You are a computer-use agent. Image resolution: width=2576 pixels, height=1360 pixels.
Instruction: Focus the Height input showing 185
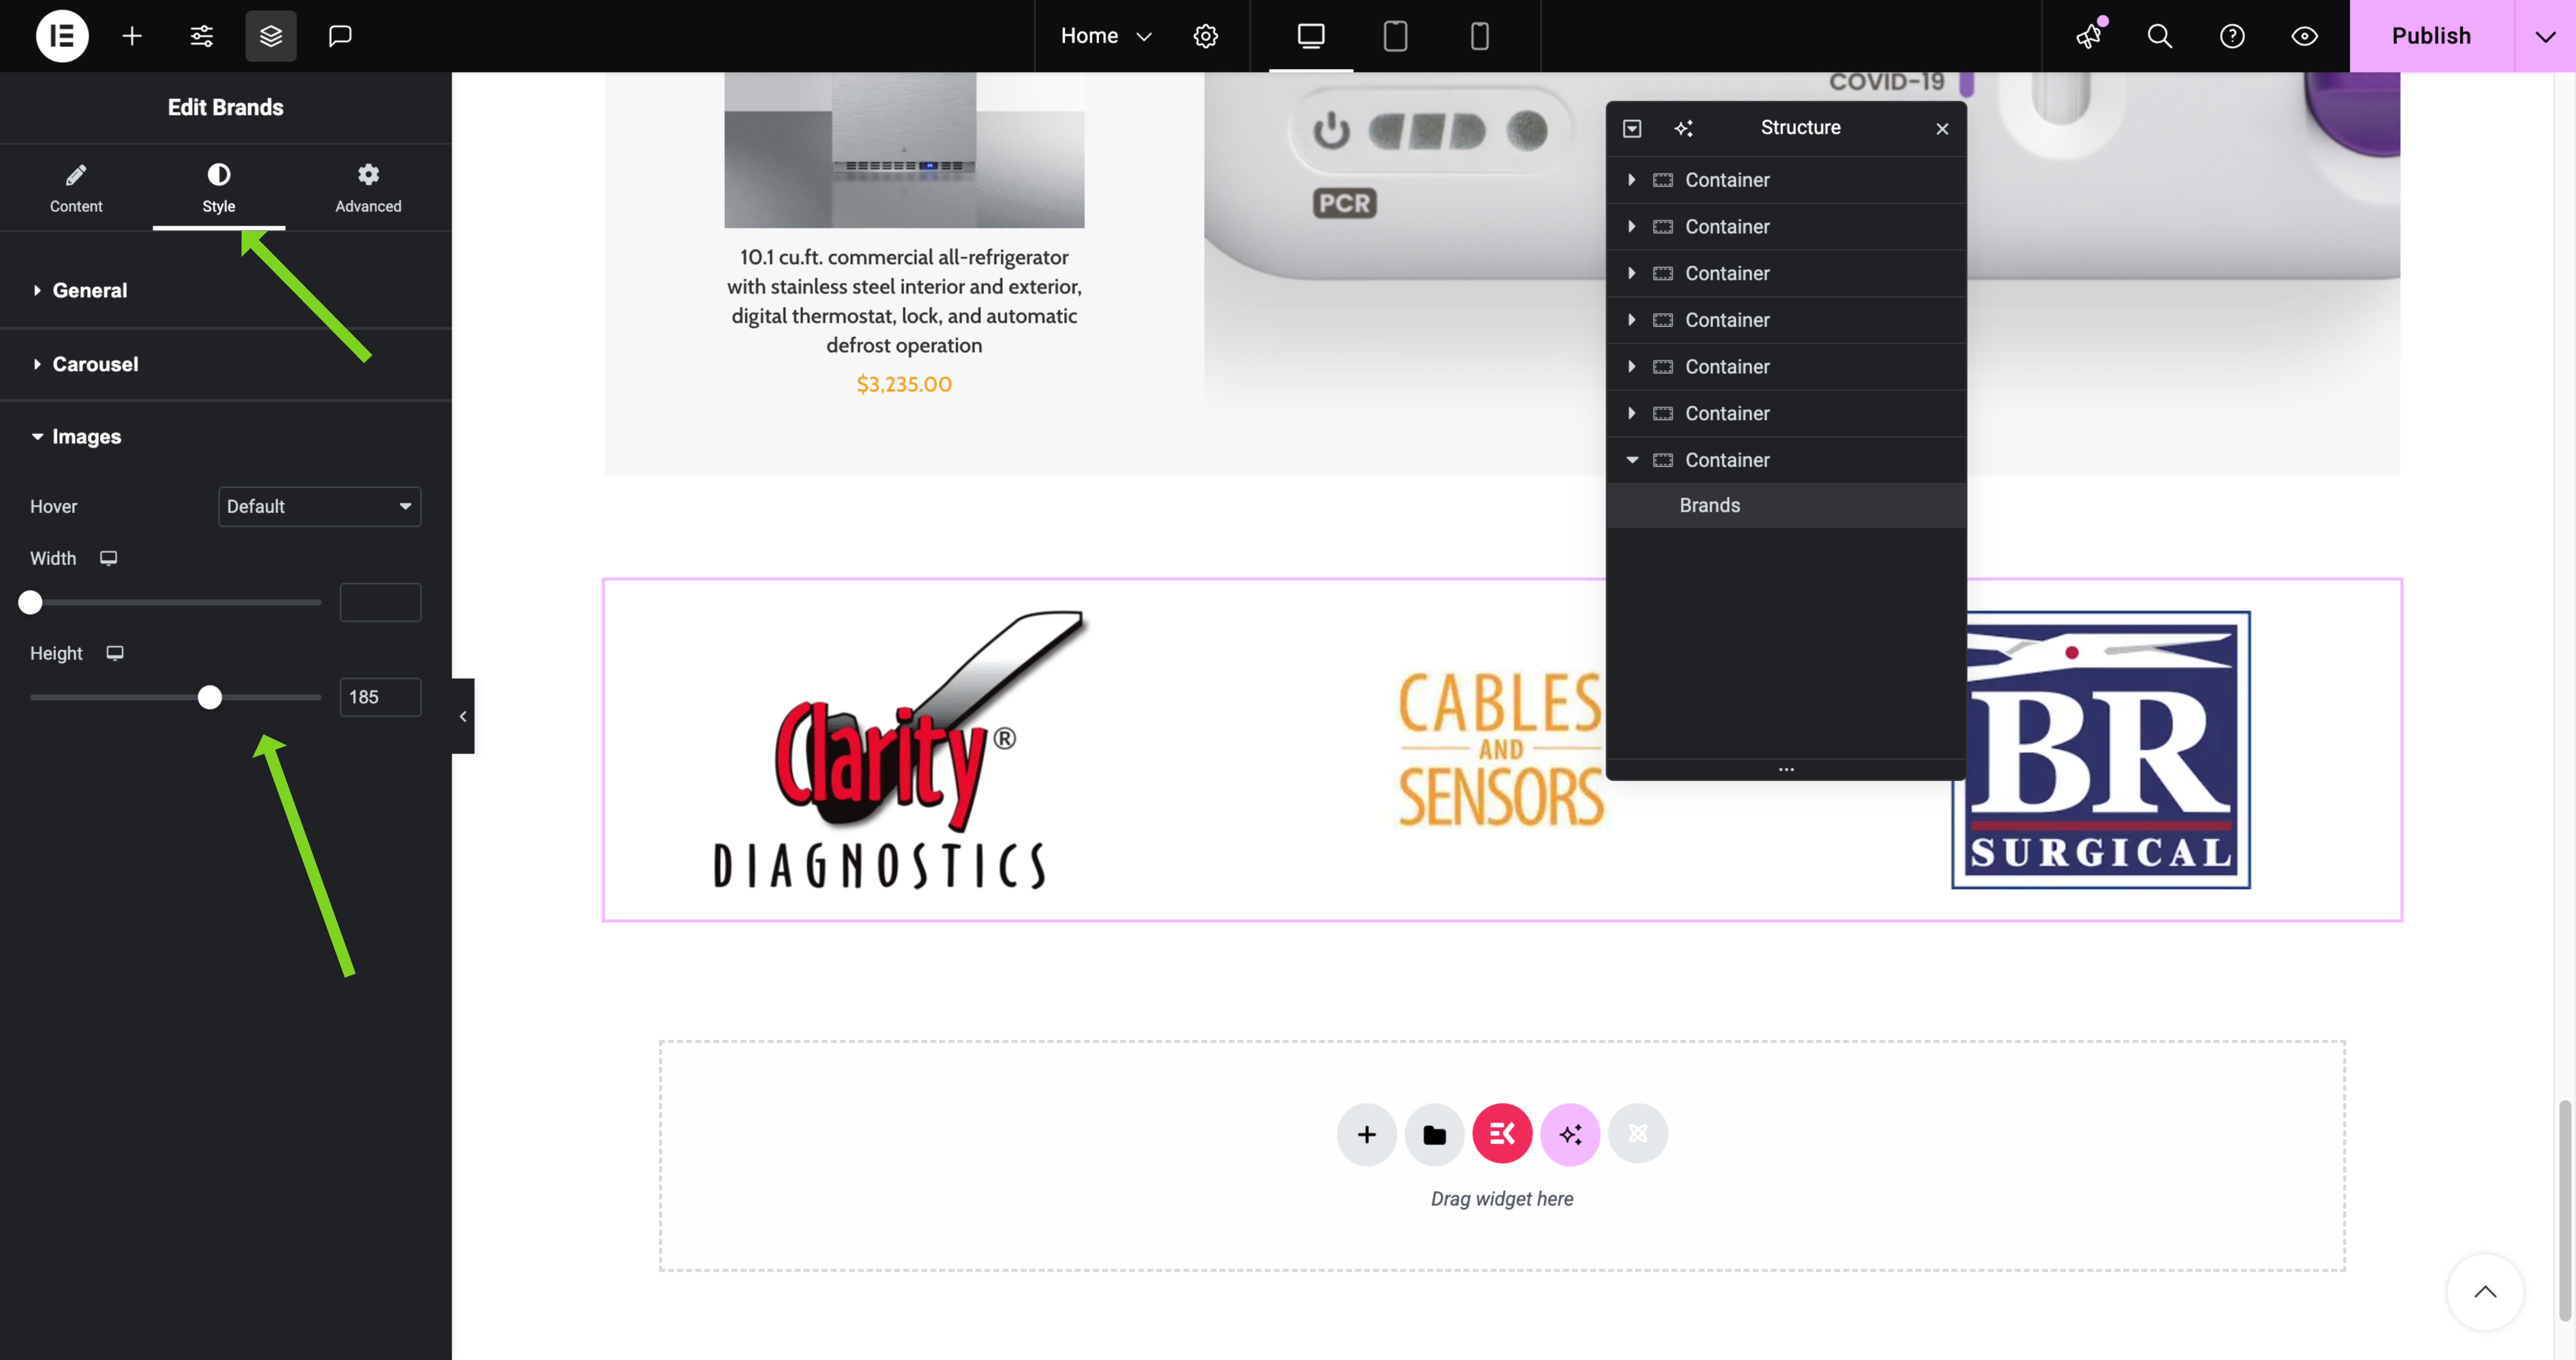click(x=380, y=697)
